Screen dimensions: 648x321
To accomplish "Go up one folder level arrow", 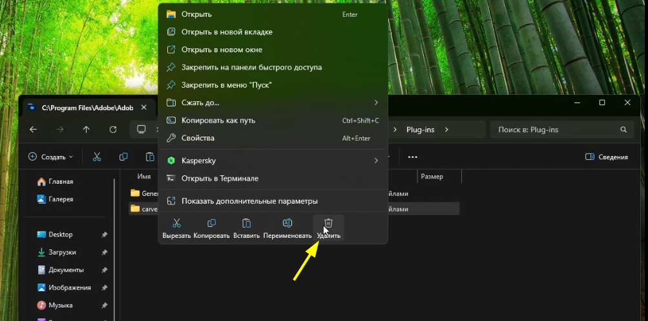I will (x=86, y=130).
